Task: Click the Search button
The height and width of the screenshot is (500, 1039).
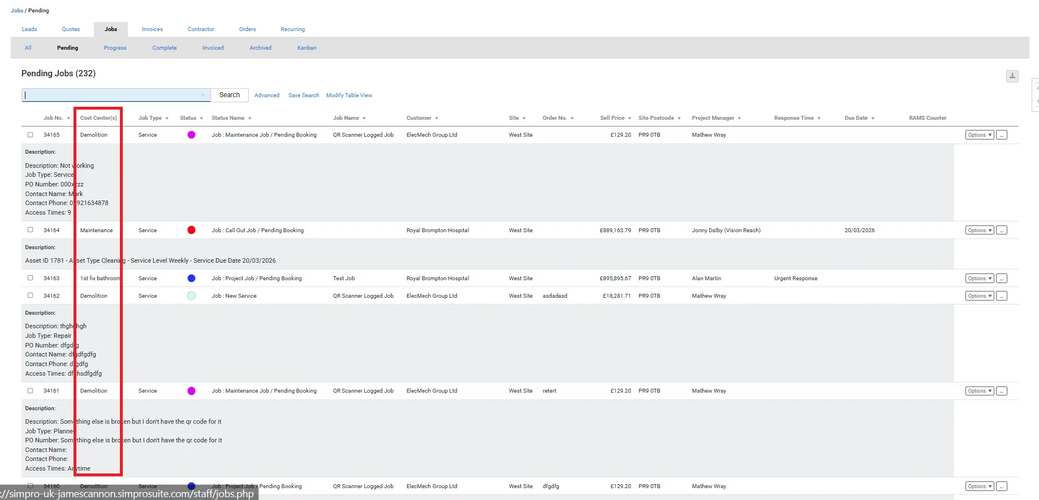Action: (230, 95)
